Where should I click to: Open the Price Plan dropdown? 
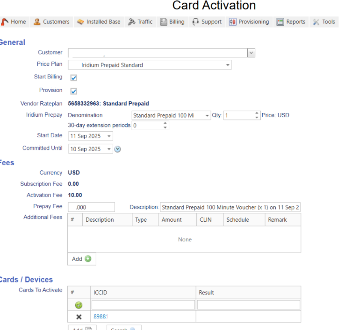click(x=228, y=65)
